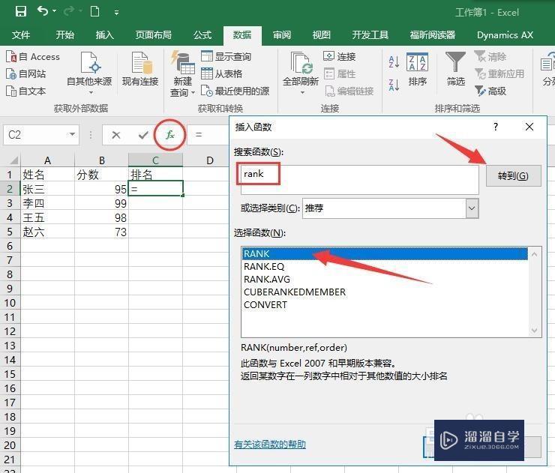Expand the Name Box dropdown arrow
The height and width of the screenshot is (473, 555).
(72, 134)
